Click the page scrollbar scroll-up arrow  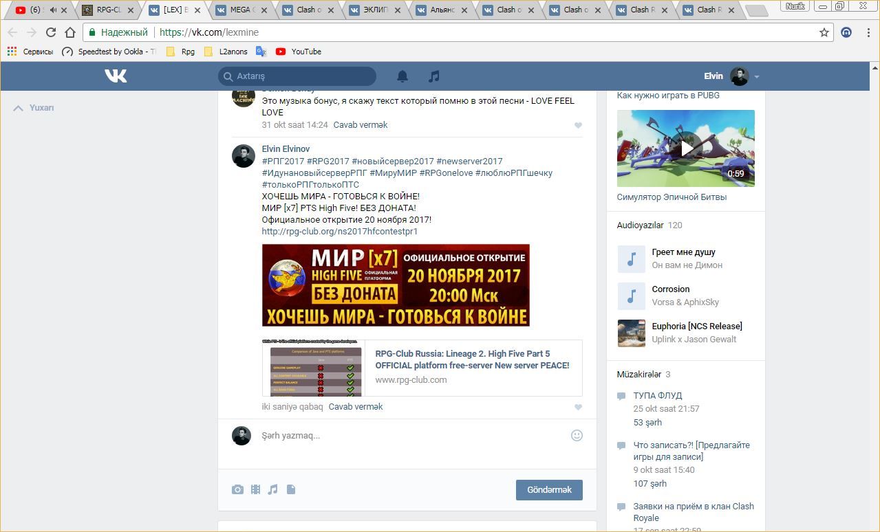pyautogui.click(x=874, y=68)
